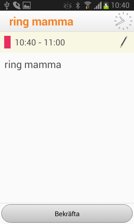The width and height of the screenshot is (134, 224).
Task: Tap the picture notification icon
Action: [27, 5]
